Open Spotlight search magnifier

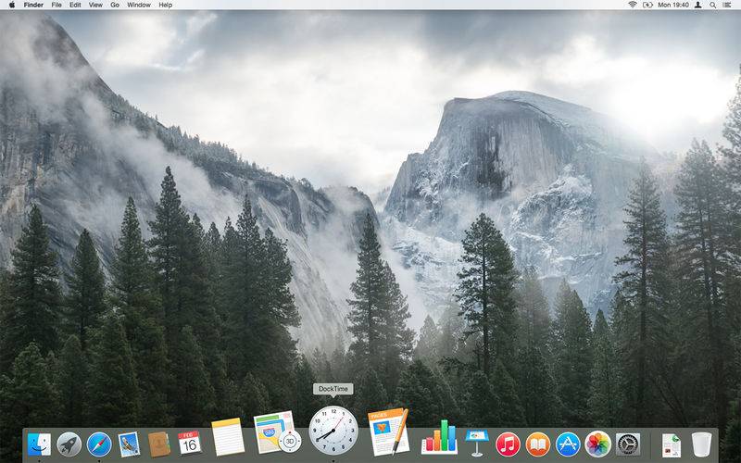[712, 5]
